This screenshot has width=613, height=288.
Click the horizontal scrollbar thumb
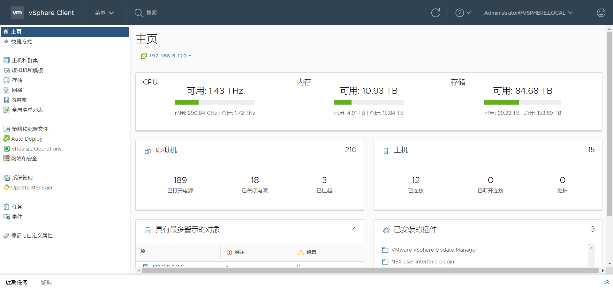pyautogui.click(x=370, y=271)
